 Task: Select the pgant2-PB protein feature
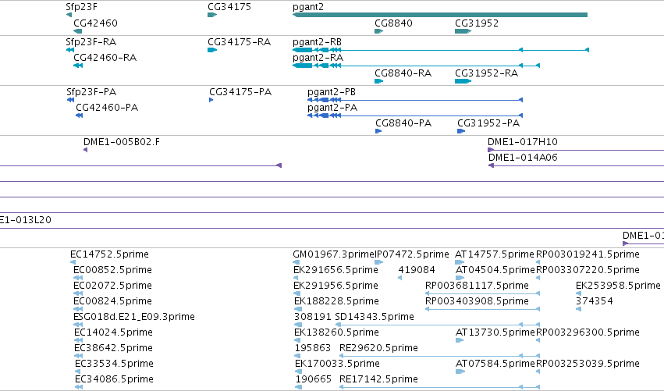coord(415,100)
